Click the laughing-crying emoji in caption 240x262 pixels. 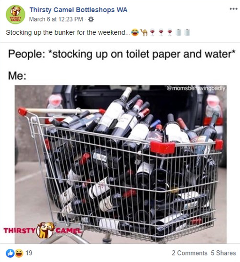[135, 32]
